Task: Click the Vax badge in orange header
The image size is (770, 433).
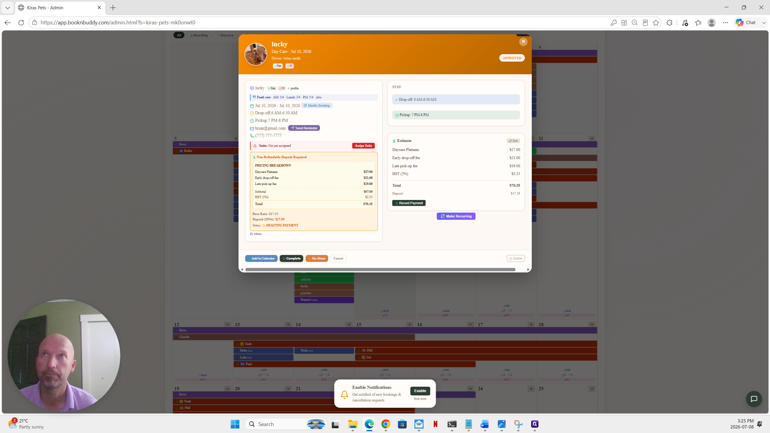Action: [x=278, y=66]
